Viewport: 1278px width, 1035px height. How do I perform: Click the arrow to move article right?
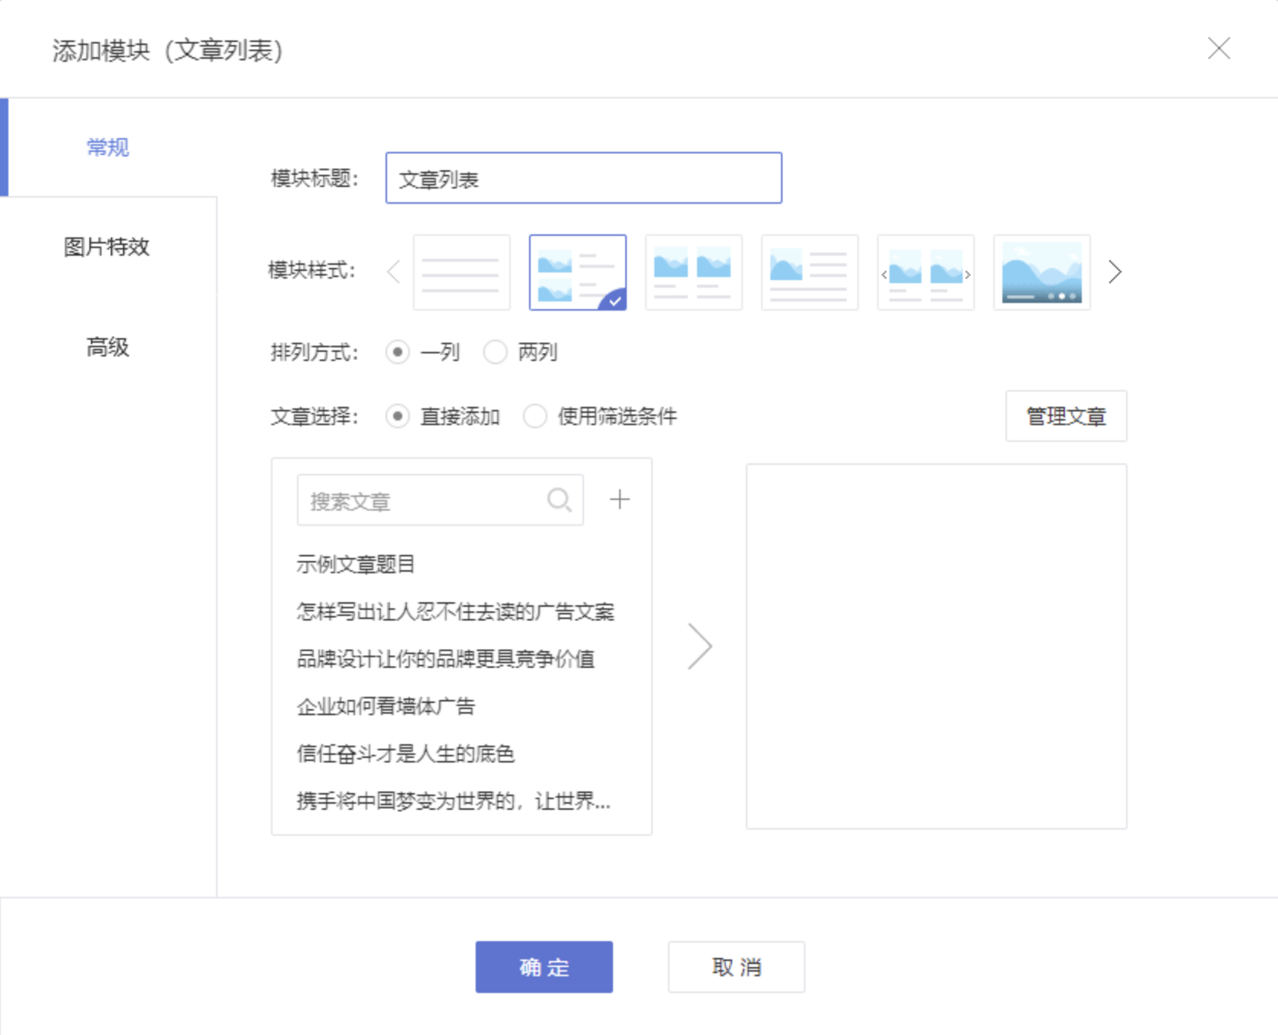click(699, 646)
